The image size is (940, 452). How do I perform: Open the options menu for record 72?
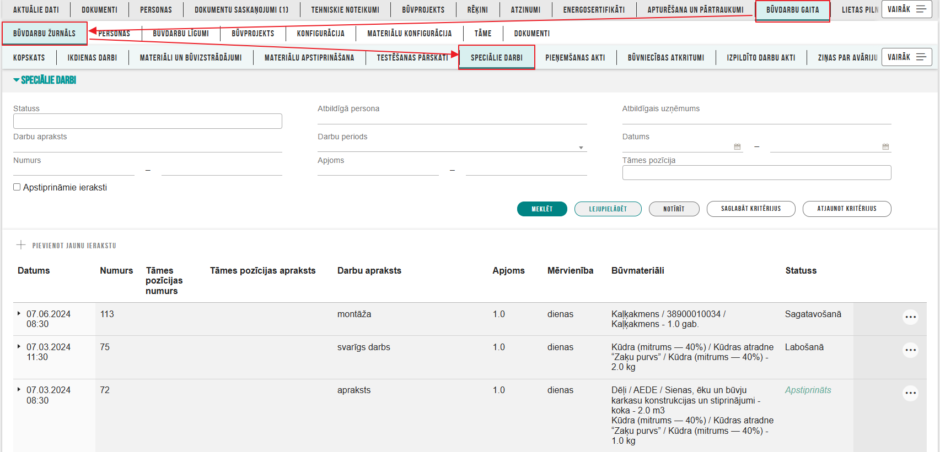click(x=910, y=393)
